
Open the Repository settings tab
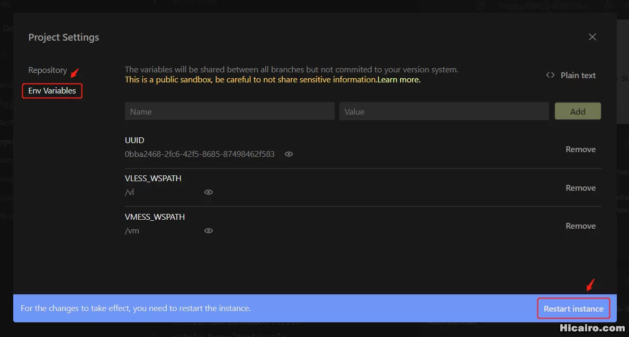coord(48,70)
